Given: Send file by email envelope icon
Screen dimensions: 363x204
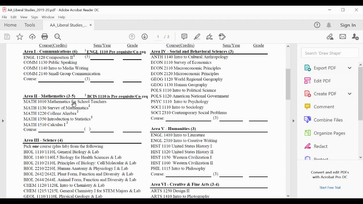Looking at the screenshot, I should point(343,37).
